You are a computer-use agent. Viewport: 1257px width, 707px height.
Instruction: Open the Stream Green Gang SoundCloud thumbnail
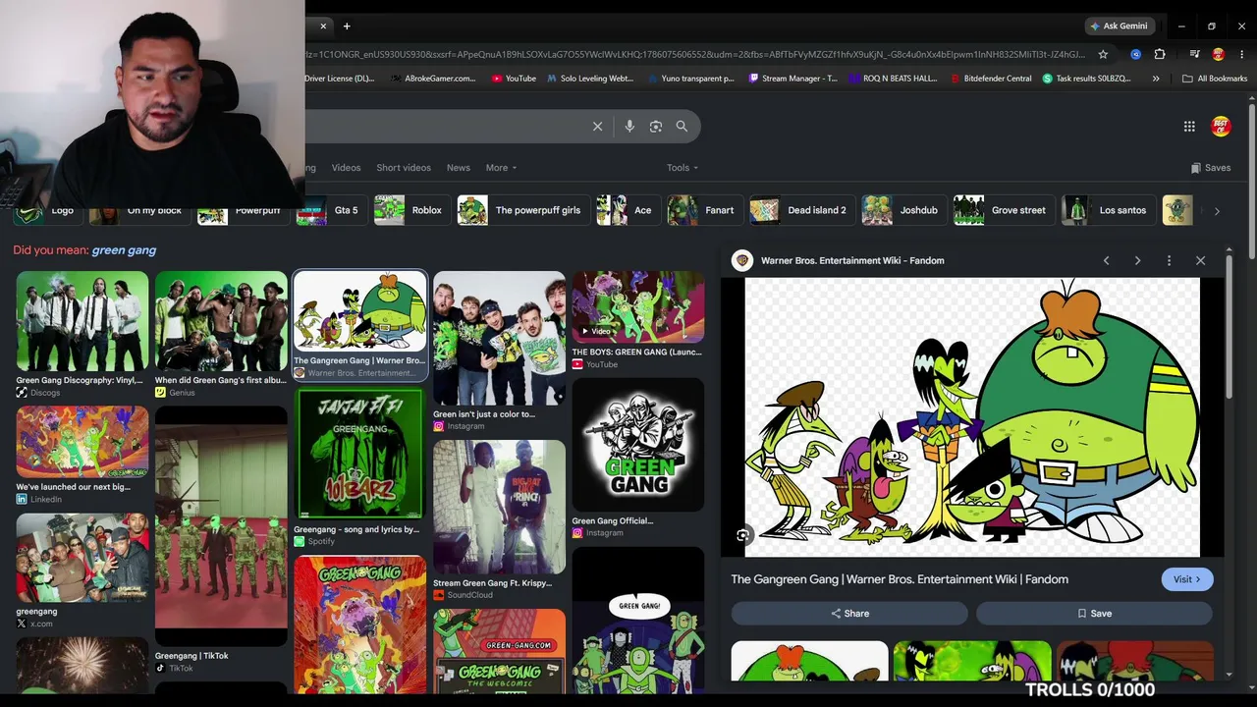pyautogui.click(x=499, y=507)
